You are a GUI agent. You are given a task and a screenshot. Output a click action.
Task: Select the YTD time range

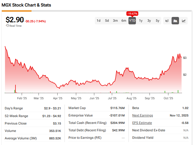coord(132,21)
